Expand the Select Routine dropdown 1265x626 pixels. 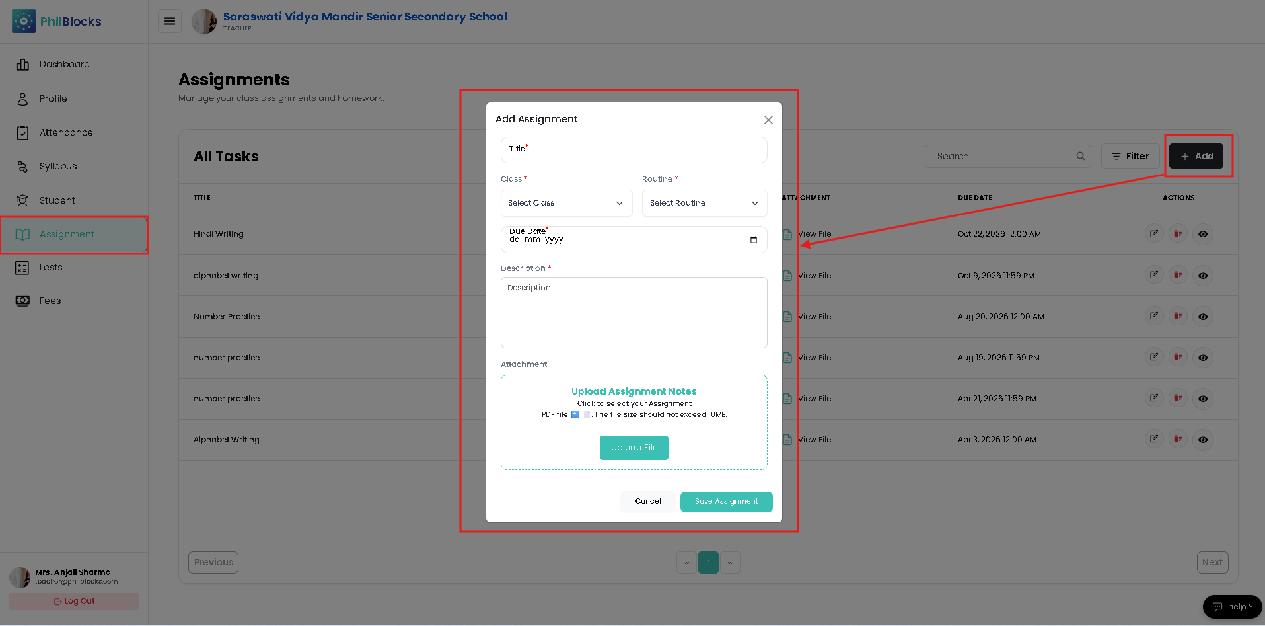[x=704, y=203]
